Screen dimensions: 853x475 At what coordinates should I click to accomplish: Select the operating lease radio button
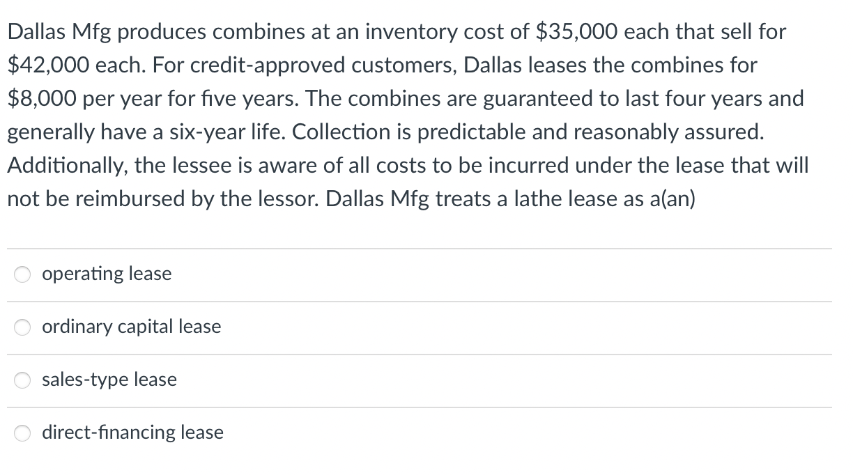pos(23,275)
